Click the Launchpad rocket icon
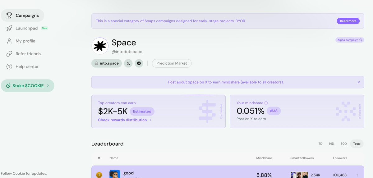Viewport: 373px width, 178px height. coord(9,28)
